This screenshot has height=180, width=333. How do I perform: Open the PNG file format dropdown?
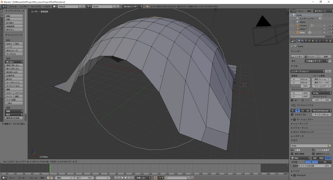pos(300,158)
